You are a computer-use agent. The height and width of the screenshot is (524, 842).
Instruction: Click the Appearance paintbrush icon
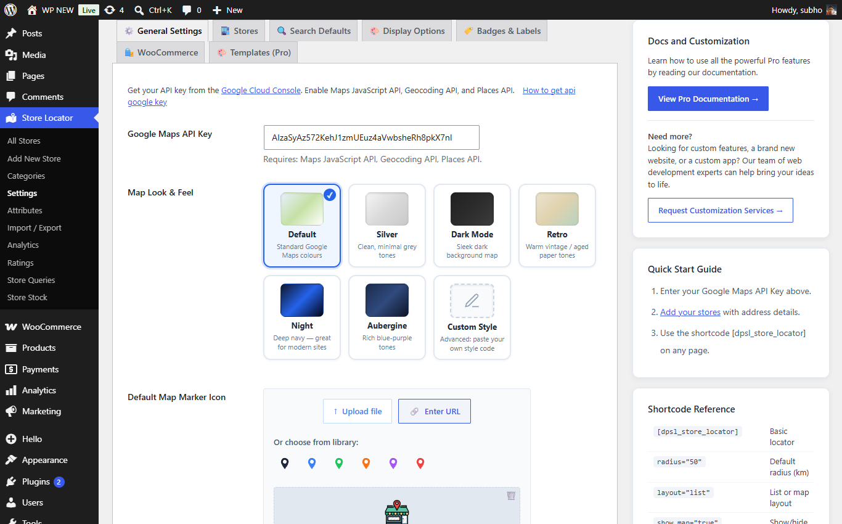11,460
